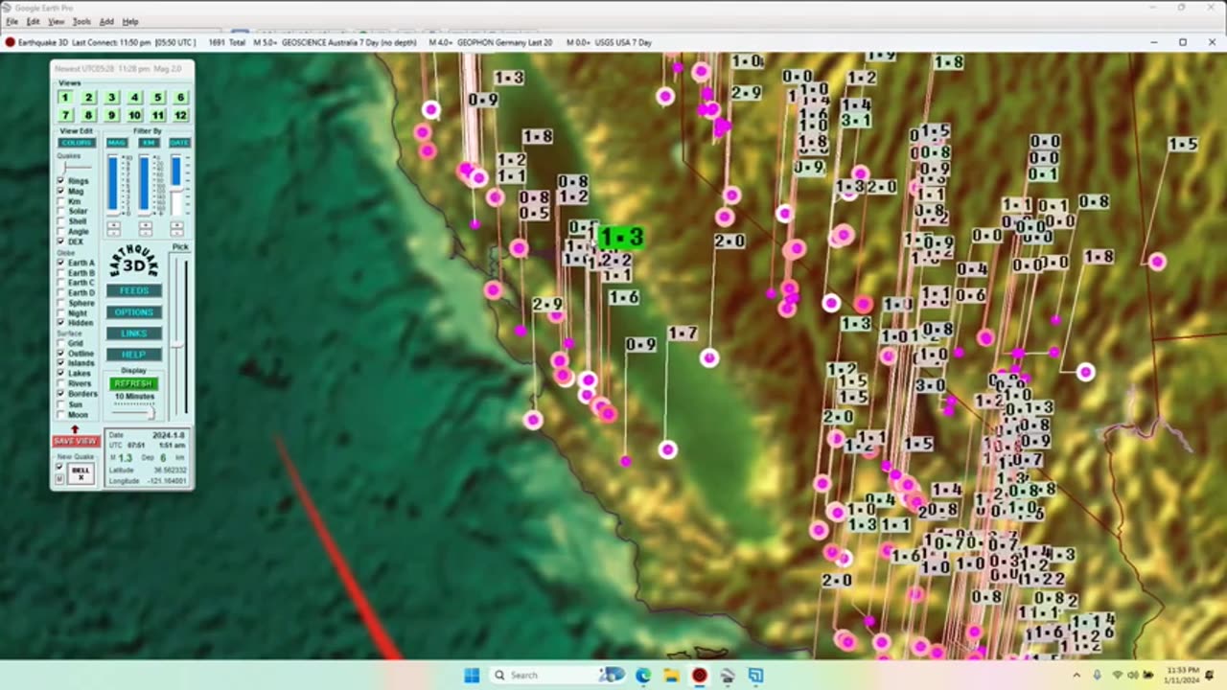
Task: Enable the Grid surface checkbox
Action: 61,343
